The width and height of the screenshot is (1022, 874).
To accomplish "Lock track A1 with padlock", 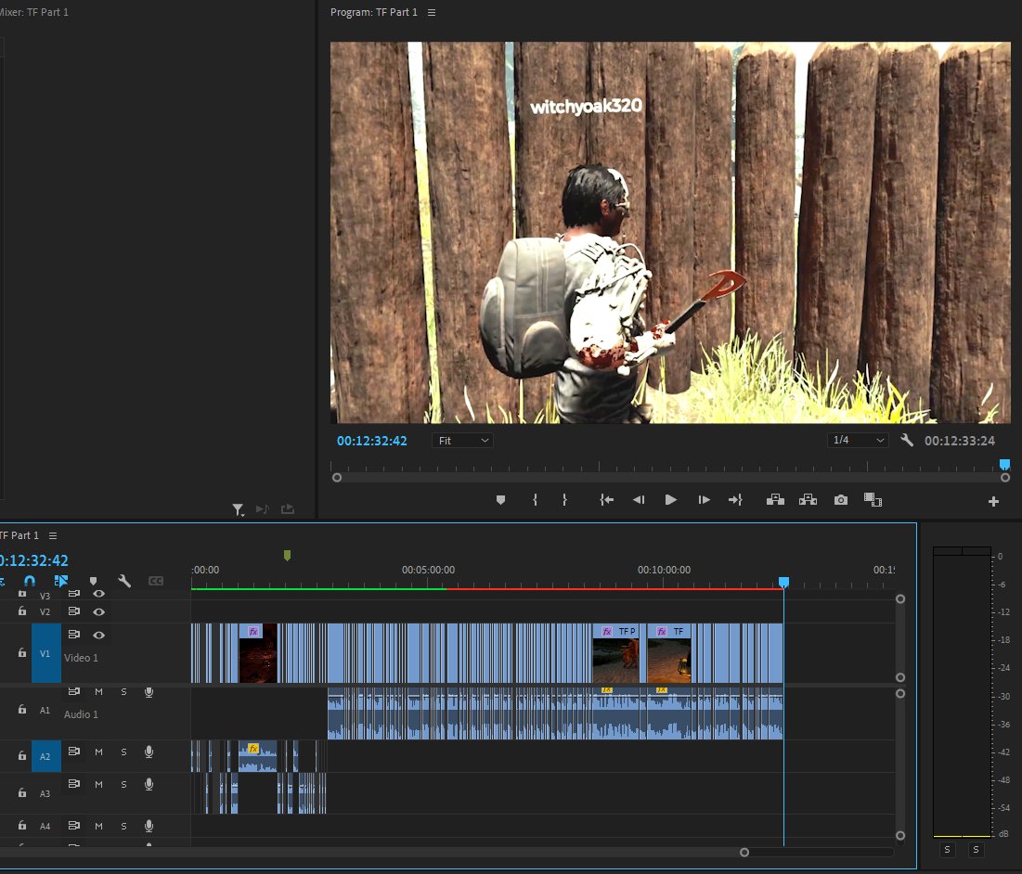I will click(22, 709).
